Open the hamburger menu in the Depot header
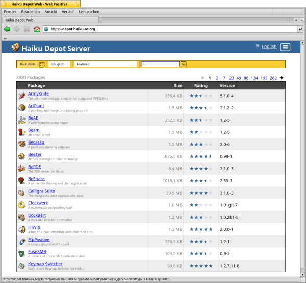306x283 pixels. coord(285,47)
